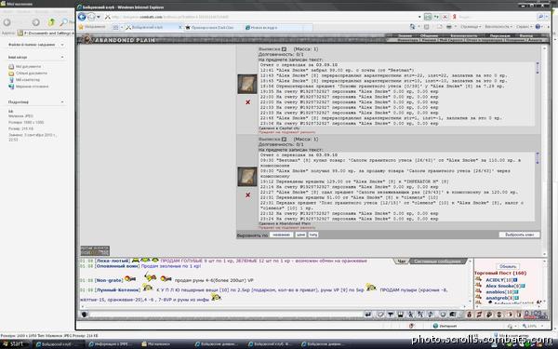Click the send-message arrow icon in chat toolbar
The width and height of the screenshot is (558, 349).
pos(368,315)
